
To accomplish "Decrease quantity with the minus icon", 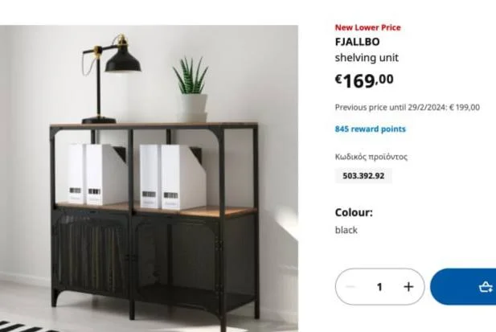I will (350, 287).
